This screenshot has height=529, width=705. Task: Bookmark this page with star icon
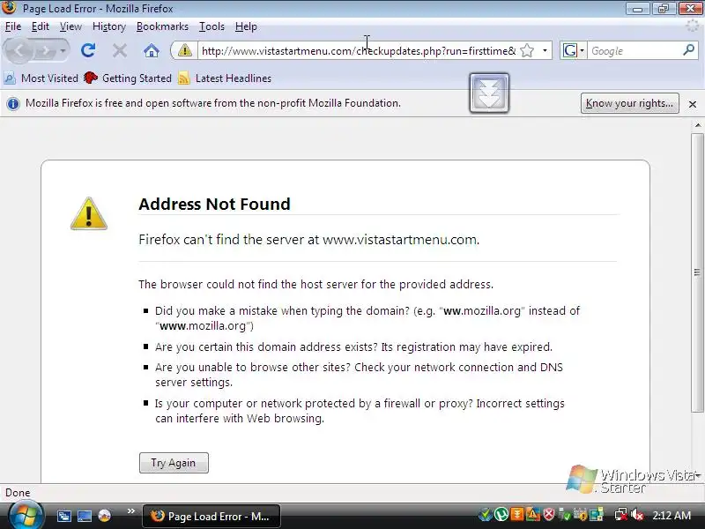[x=527, y=50]
